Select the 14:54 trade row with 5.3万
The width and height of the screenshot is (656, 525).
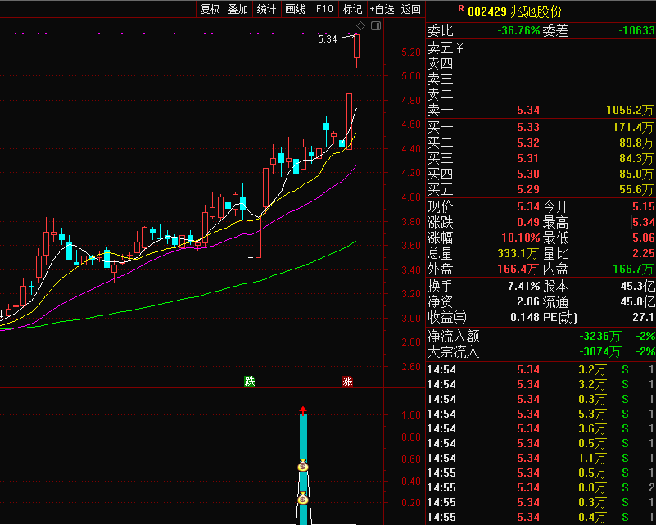pyautogui.click(x=541, y=414)
